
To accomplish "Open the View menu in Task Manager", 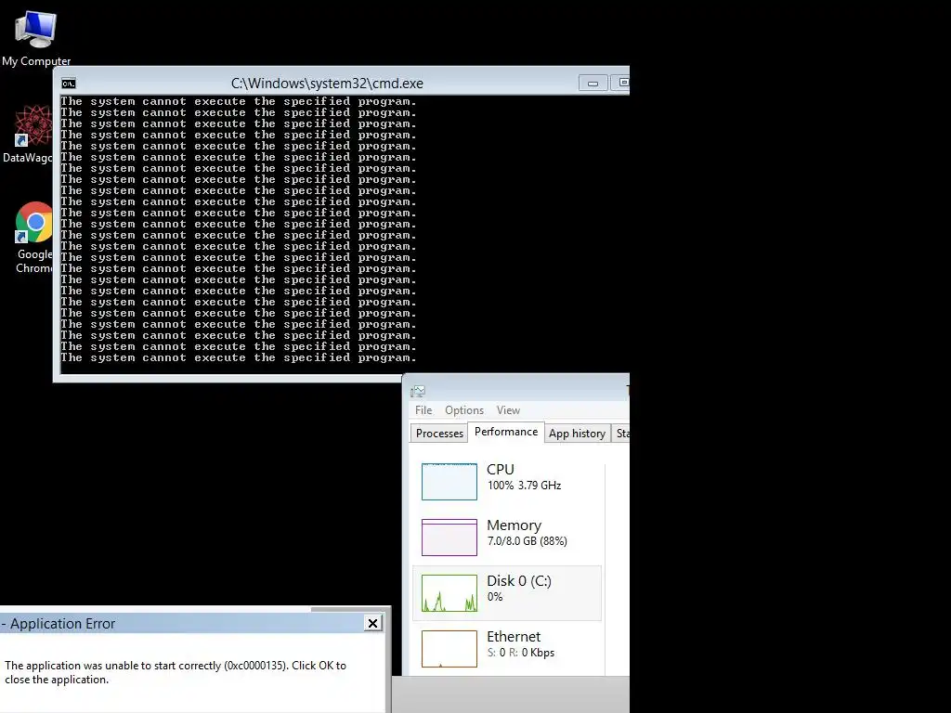I will click(x=508, y=410).
